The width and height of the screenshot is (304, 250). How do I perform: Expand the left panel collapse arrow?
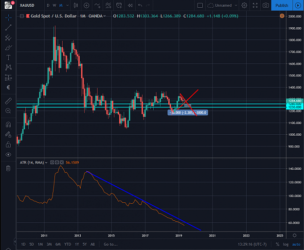(15, 241)
